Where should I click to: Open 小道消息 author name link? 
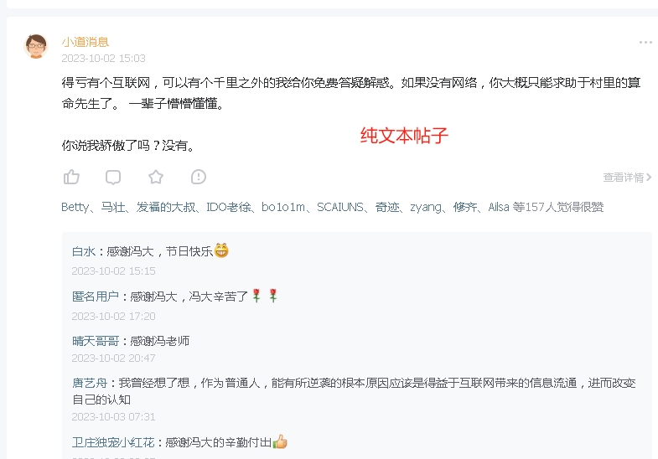[85, 42]
